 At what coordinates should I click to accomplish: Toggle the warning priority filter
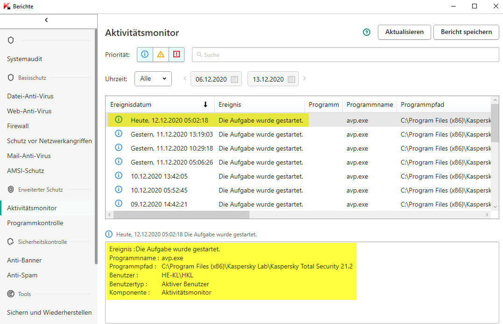point(161,55)
